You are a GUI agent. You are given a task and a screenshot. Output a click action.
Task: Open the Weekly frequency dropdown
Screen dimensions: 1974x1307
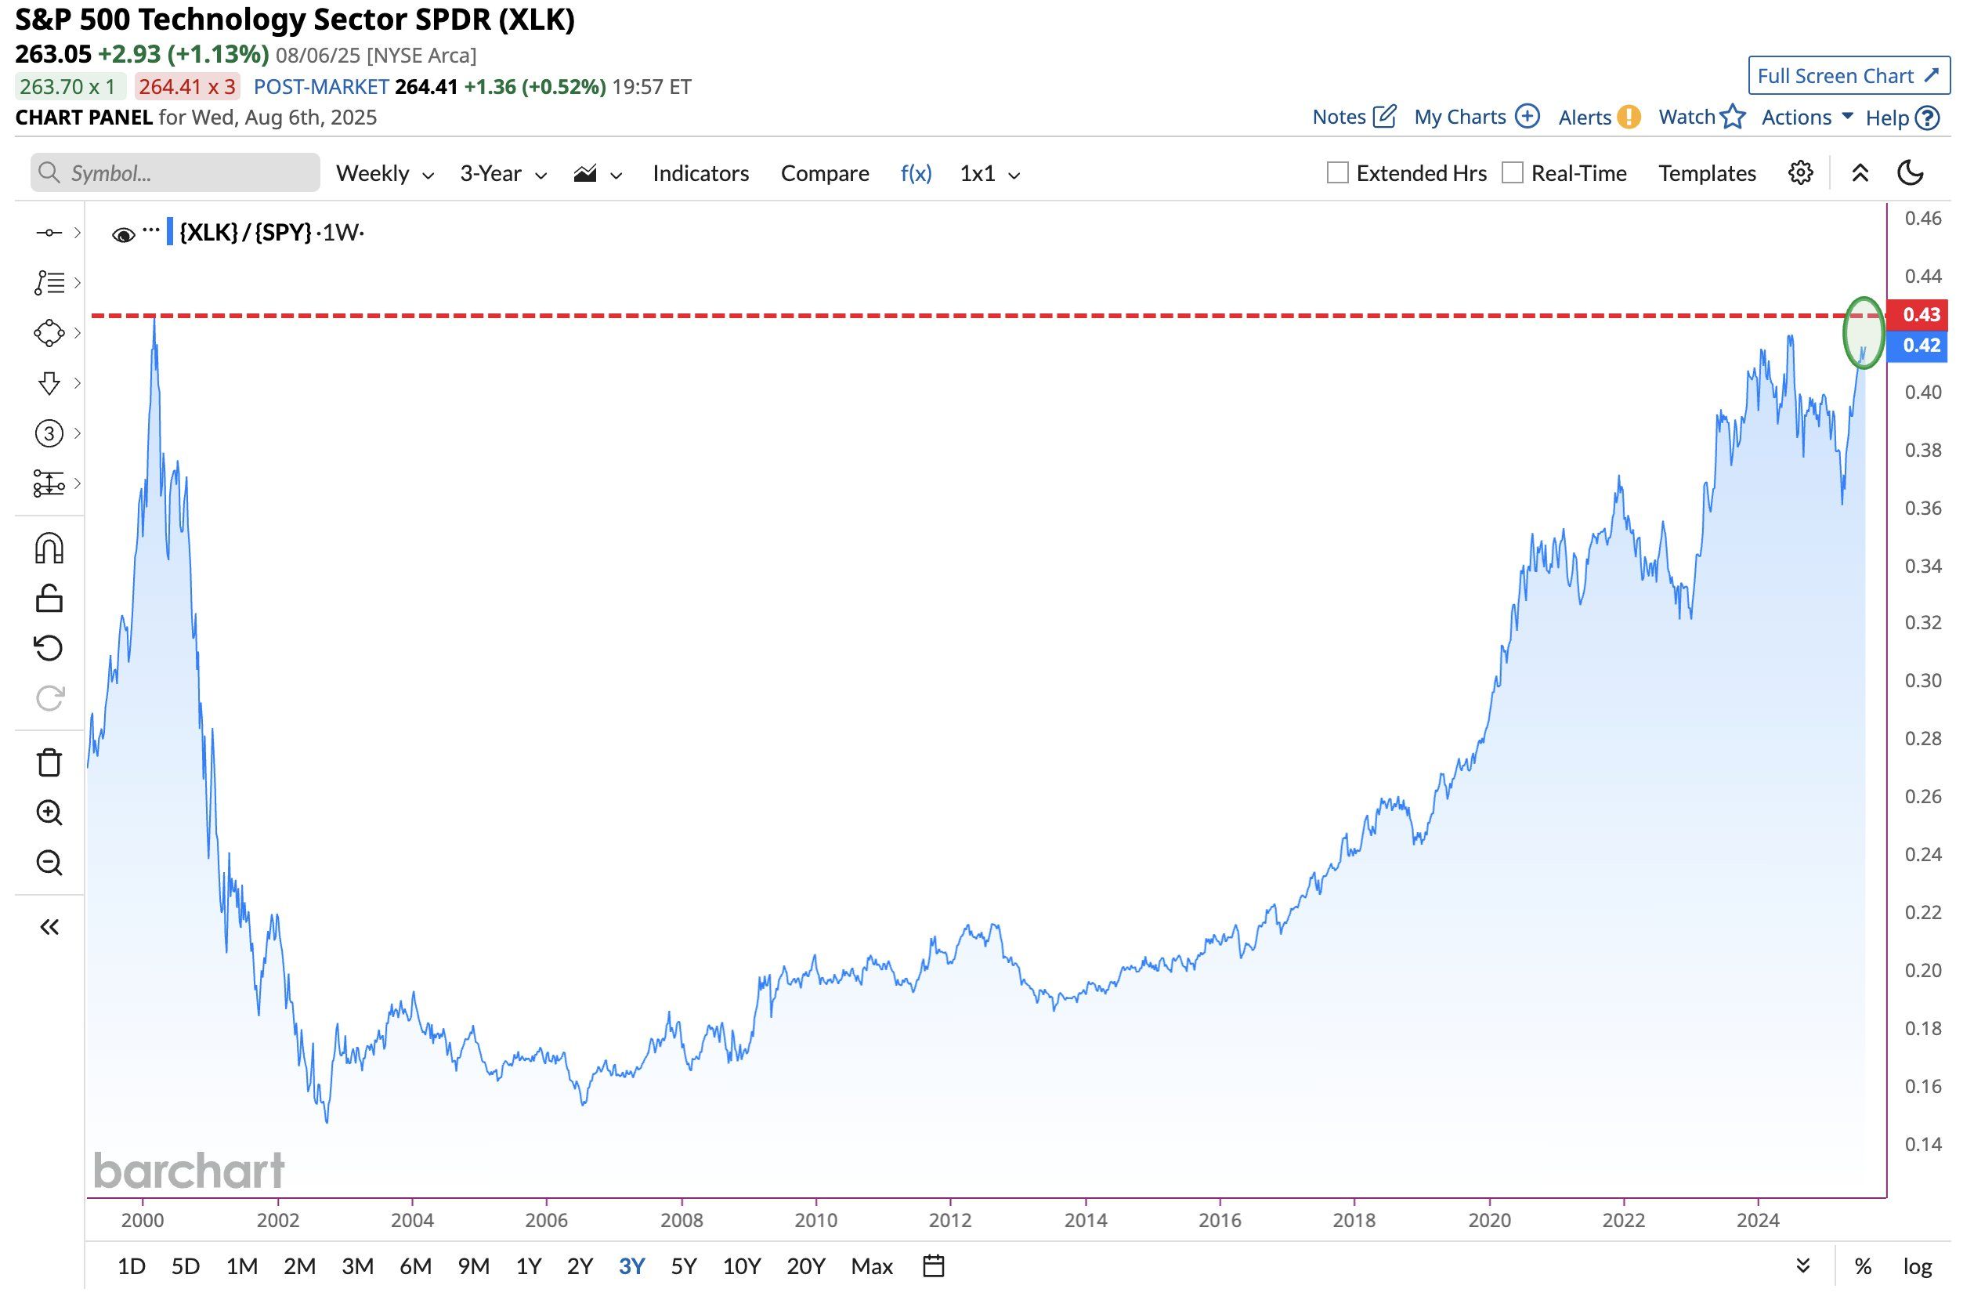coord(384,173)
